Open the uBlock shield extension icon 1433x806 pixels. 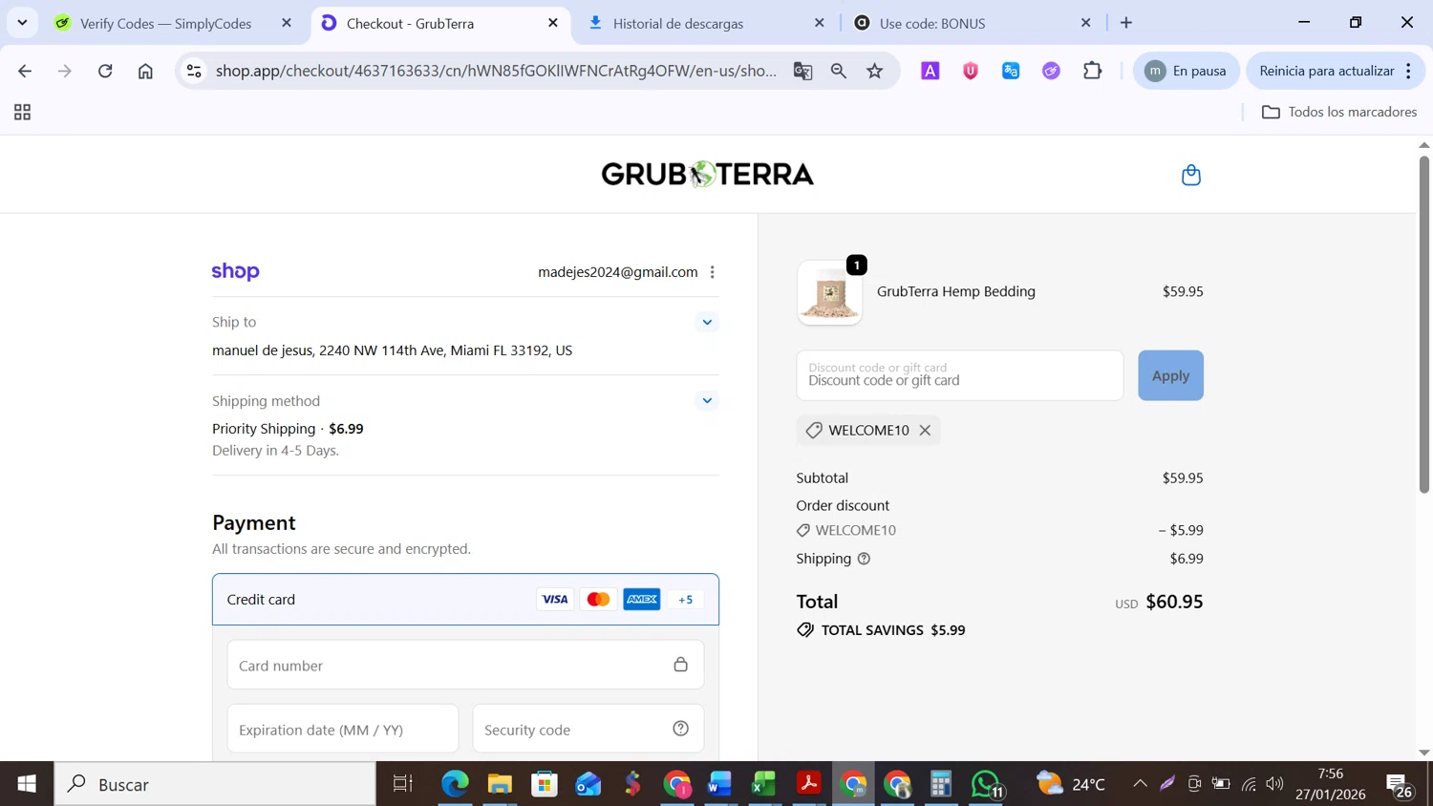tap(971, 71)
